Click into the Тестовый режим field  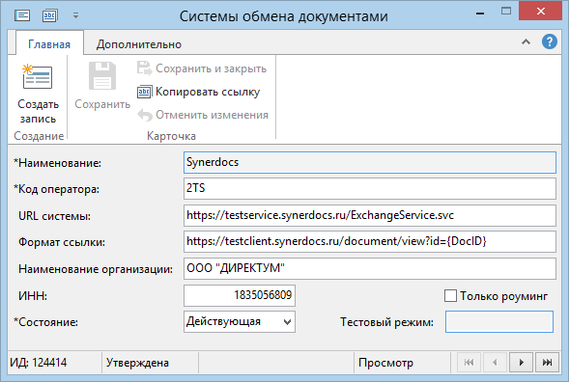499,322
